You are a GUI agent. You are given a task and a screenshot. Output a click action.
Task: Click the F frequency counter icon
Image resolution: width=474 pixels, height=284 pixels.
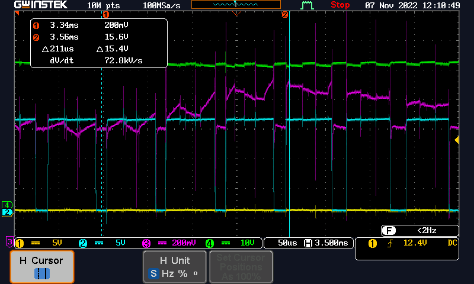click(389, 231)
